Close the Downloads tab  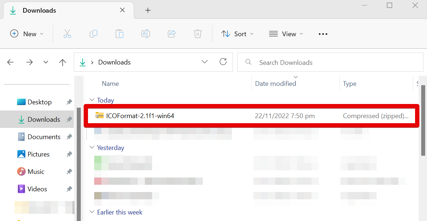[122, 10]
